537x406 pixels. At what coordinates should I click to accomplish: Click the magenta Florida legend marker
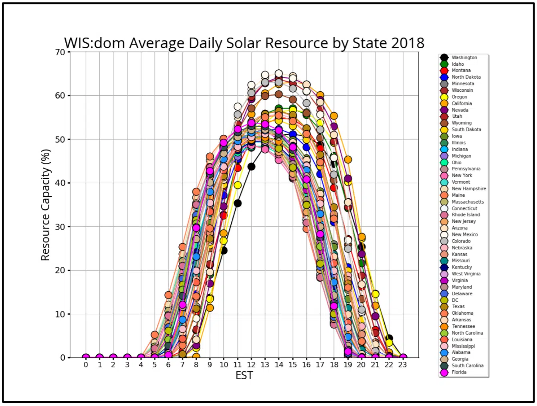pos(444,372)
